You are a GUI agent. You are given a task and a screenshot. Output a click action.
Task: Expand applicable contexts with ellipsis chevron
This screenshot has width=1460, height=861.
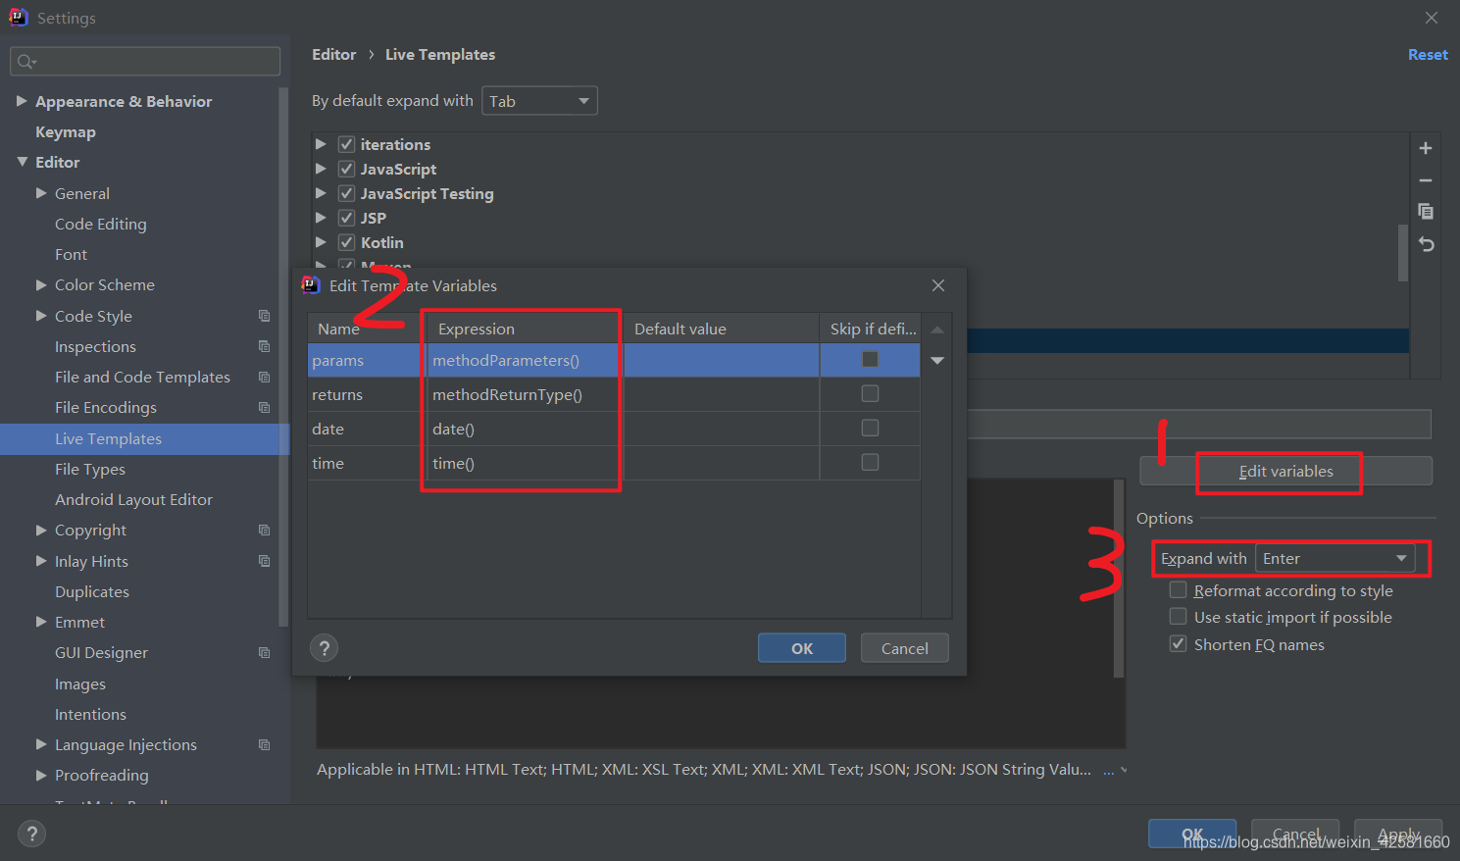point(1115,771)
